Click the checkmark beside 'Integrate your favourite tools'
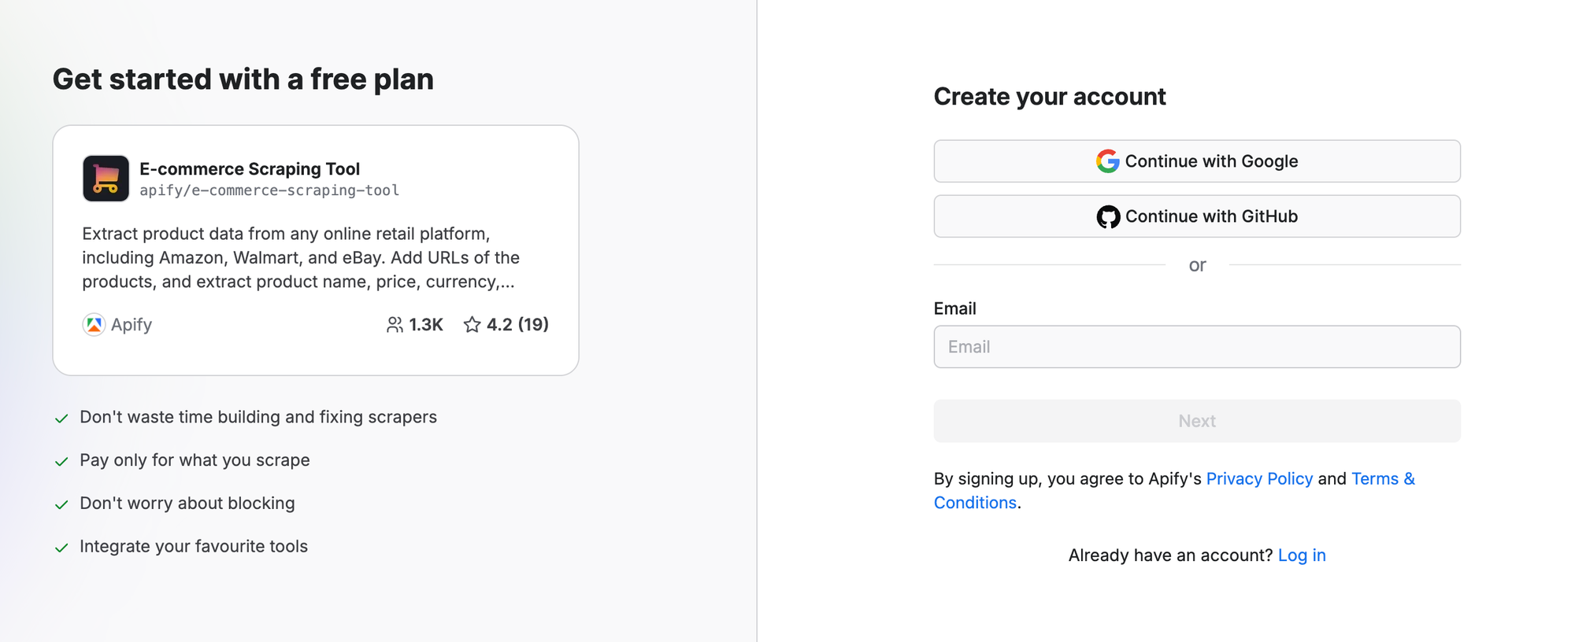Viewport: 1575px width, 642px height. (63, 546)
